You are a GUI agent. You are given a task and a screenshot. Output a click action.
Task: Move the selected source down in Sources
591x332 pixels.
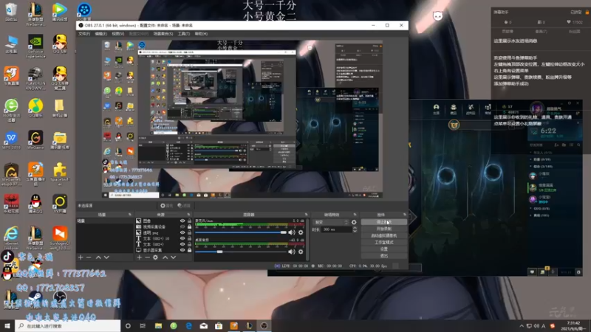(x=173, y=257)
